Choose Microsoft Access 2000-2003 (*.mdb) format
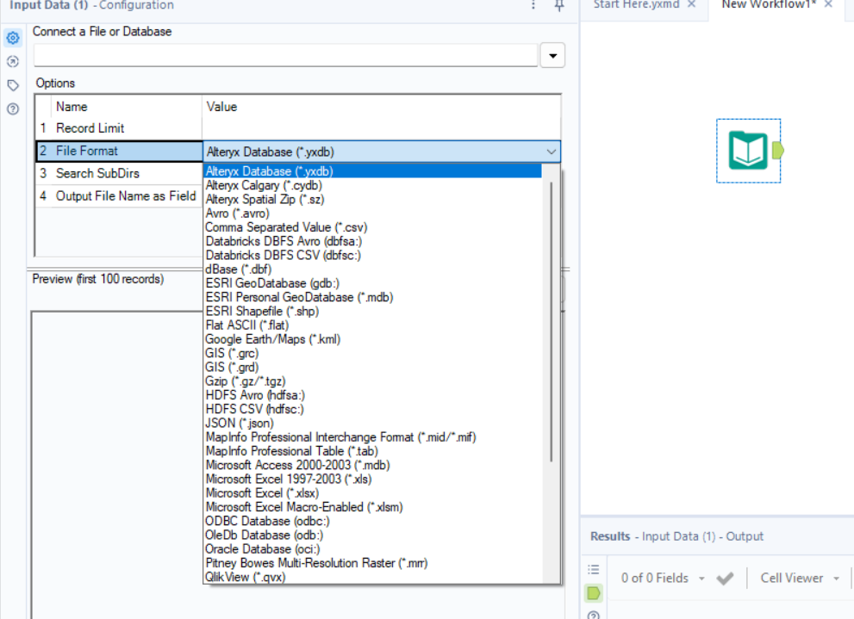This screenshot has width=854, height=619. 372,466
